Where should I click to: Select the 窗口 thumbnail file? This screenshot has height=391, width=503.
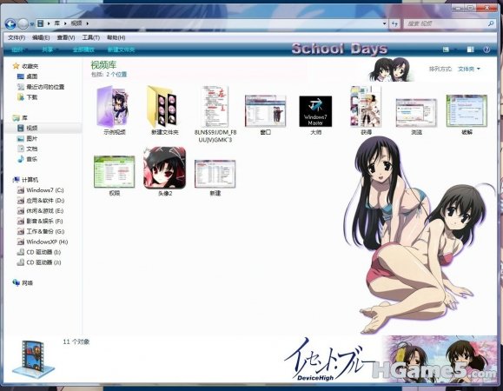[x=265, y=115]
